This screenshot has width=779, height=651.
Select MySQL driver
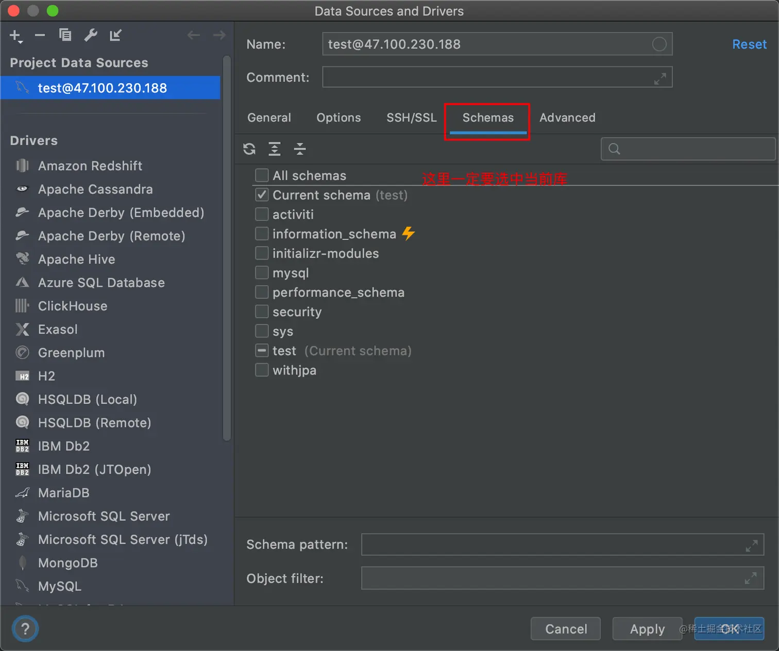59,586
